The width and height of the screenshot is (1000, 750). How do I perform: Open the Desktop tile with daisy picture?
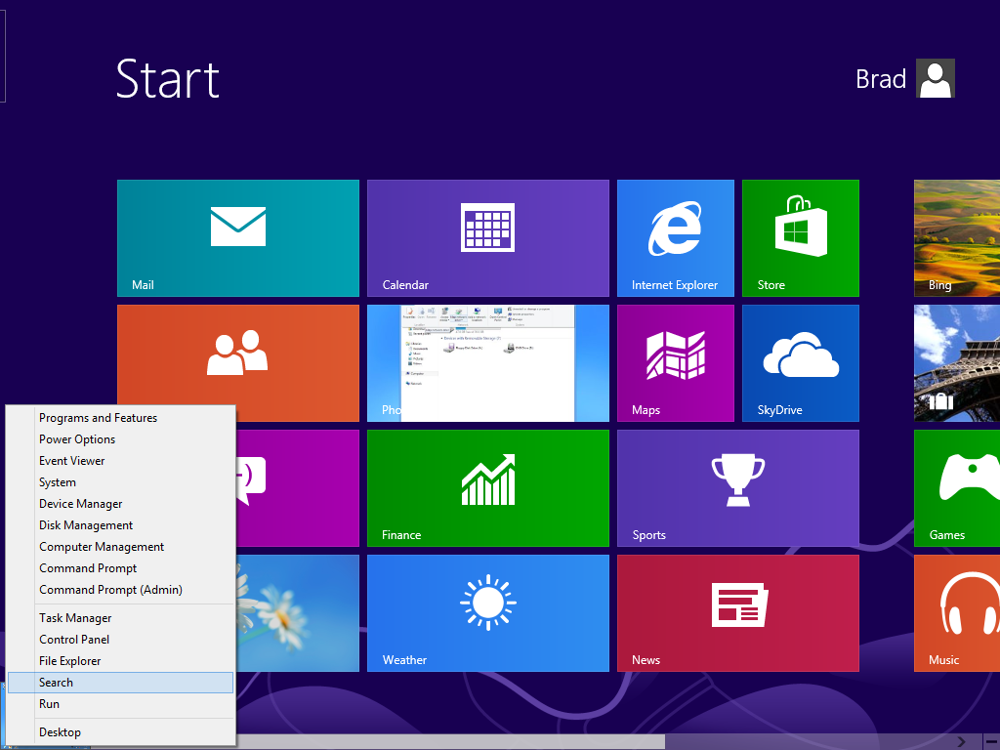(x=297, y=613)
